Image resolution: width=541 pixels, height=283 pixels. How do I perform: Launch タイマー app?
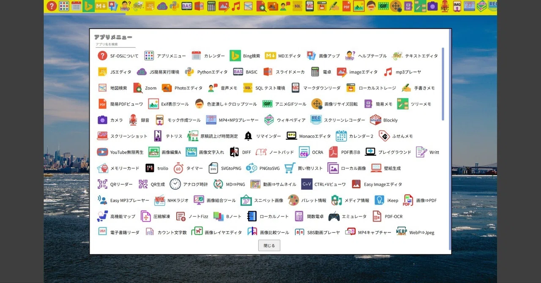(188, 168)
